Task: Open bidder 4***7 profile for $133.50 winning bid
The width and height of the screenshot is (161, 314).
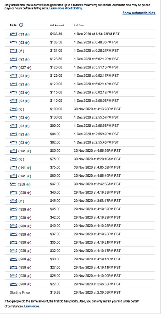Action: coord(13,34)
